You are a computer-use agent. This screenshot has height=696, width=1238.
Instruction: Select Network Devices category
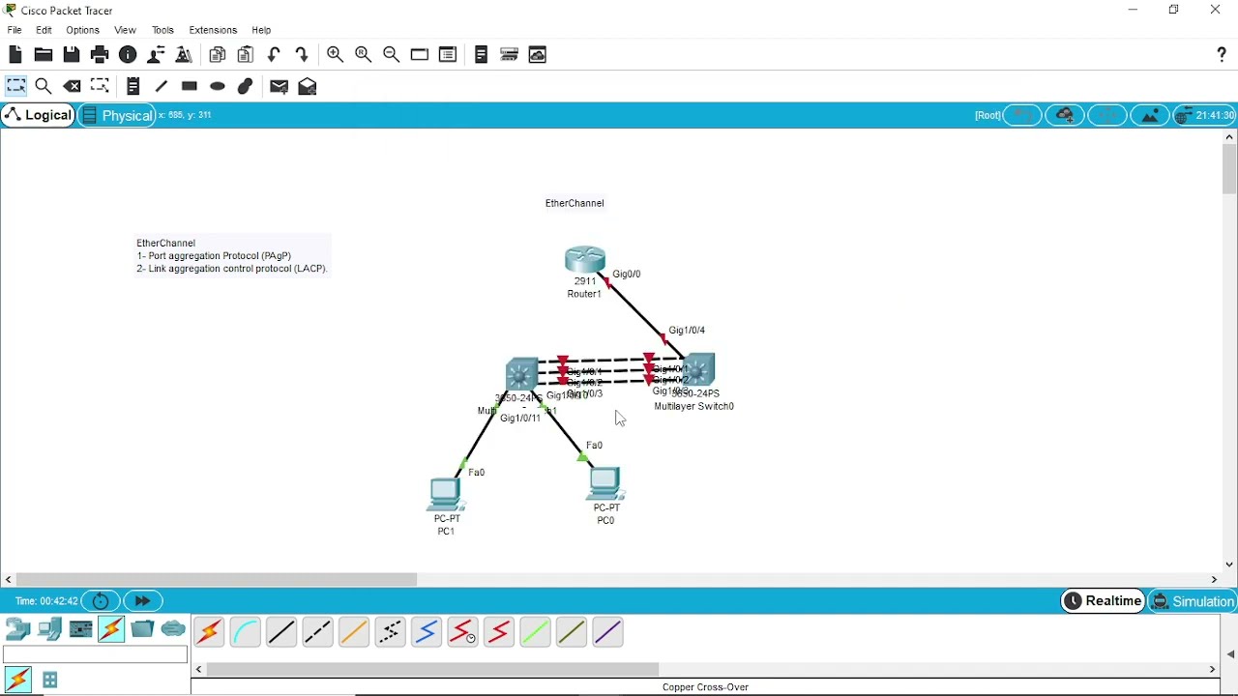(17, 630)
